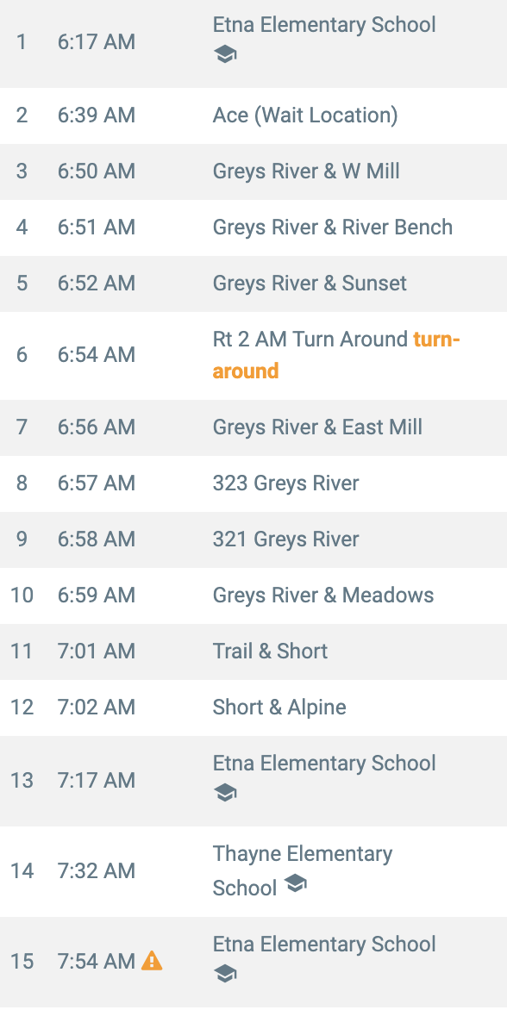The height and width of the screenshot is (1010, 507).
Task: Choose Greys River & Sunset stop
Action: tap(253, 284)
